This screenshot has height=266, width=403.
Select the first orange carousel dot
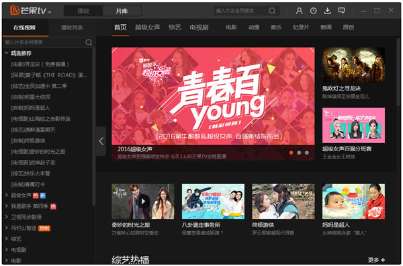tap(291, 152)
